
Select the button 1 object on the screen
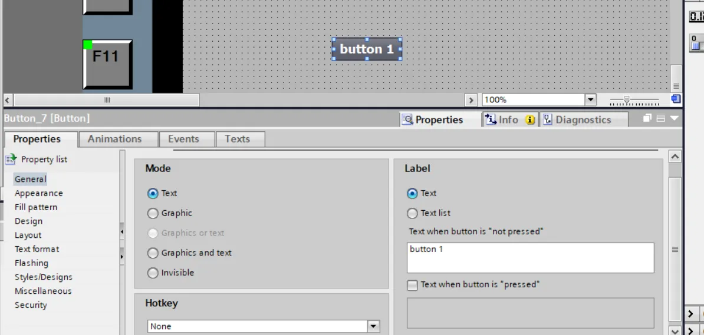367,49
